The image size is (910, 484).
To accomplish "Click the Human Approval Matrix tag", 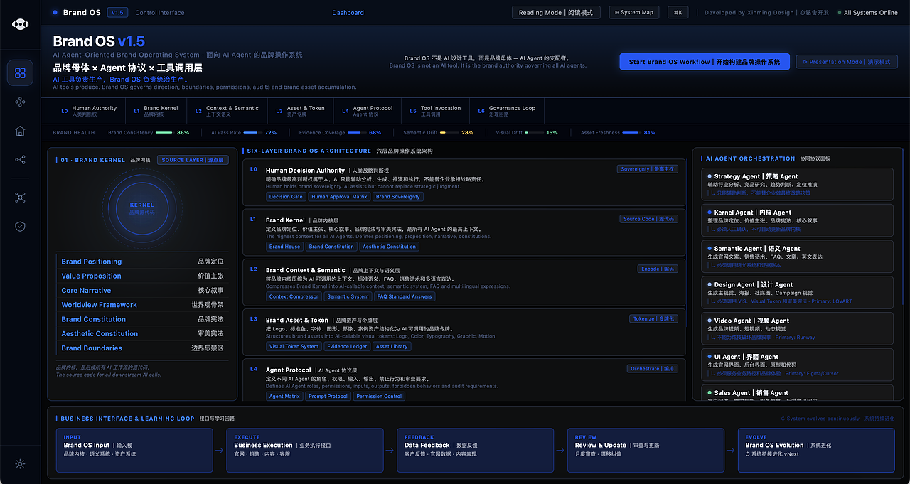I will 339,197.
